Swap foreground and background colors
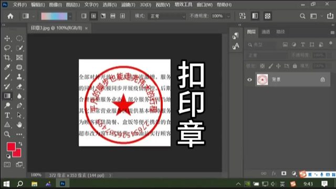 click(x=20, y=143)
